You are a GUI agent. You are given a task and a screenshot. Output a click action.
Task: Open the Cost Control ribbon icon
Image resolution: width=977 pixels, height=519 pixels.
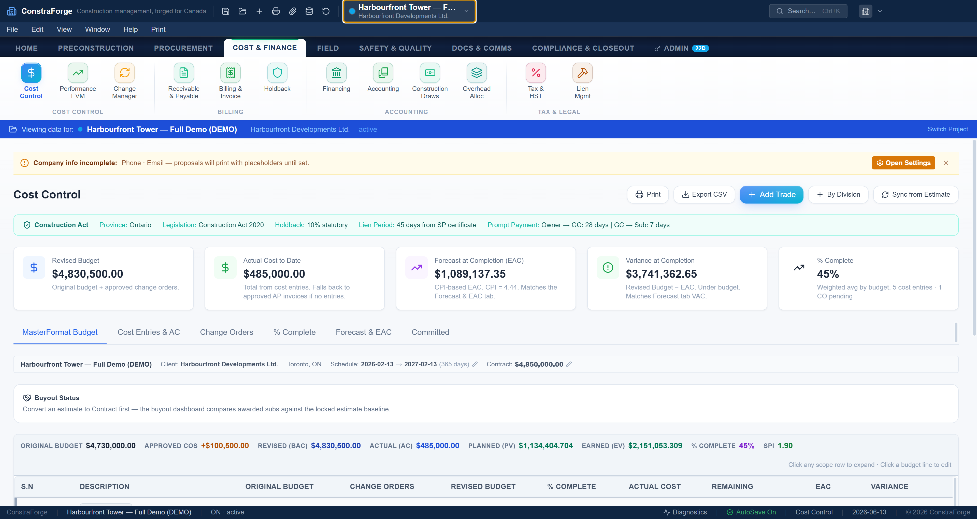pos(31,81)
